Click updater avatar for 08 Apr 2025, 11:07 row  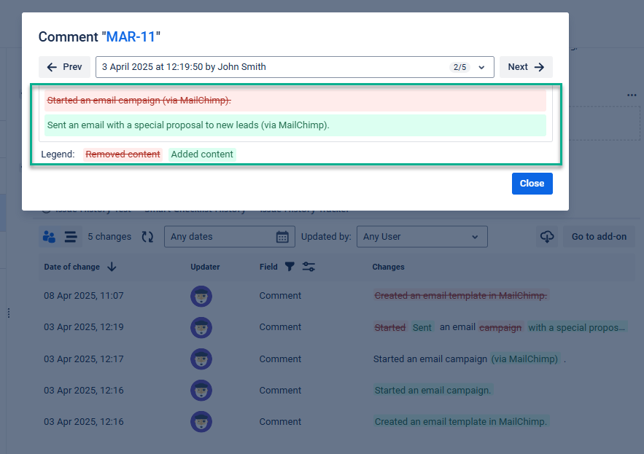(201, 296)
